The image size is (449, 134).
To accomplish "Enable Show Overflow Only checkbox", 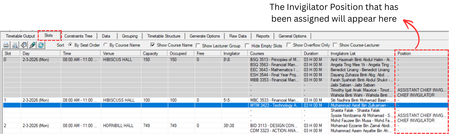I will pos(289,45).
